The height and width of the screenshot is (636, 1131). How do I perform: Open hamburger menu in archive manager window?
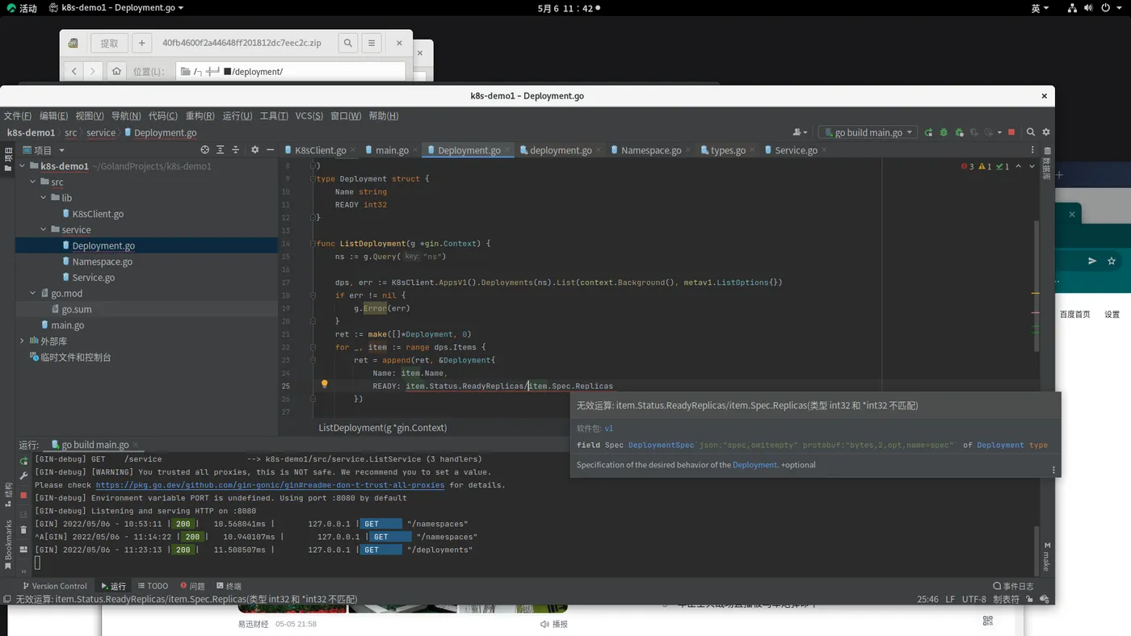(x=372, y=44)
